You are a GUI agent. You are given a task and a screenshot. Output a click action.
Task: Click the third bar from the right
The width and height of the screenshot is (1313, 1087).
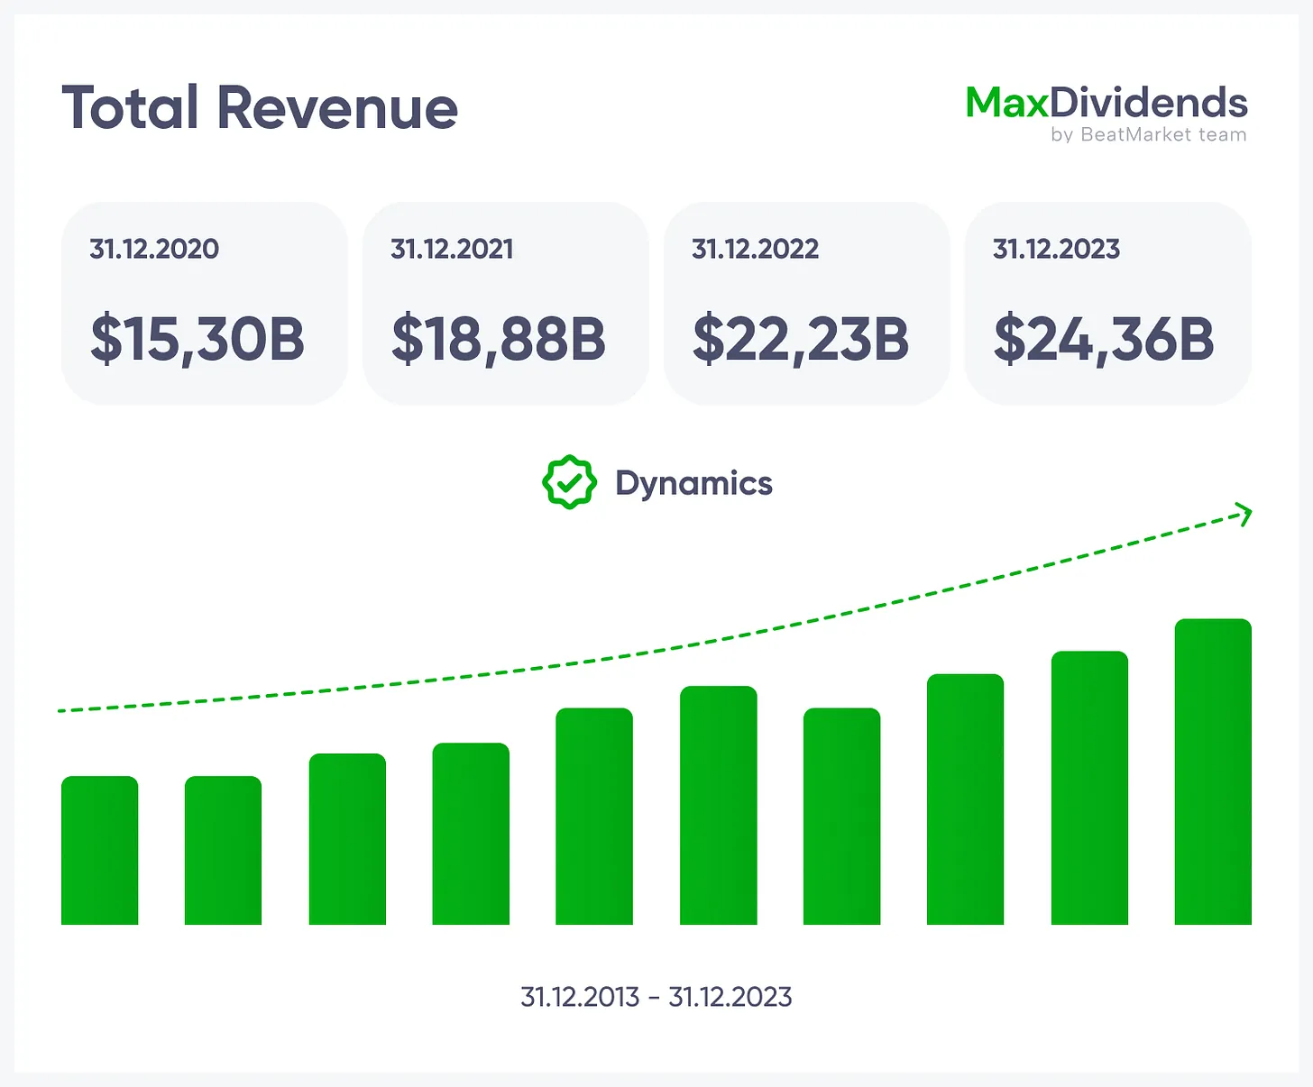pyautogui.click(x=965, y=799)
